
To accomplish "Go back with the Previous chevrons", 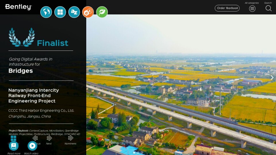I will [35, 138].
